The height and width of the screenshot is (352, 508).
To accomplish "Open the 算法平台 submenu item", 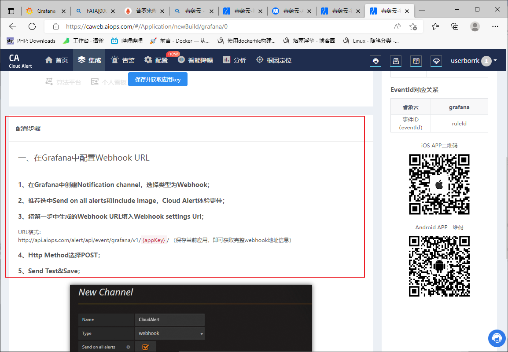I will [63, 82].
